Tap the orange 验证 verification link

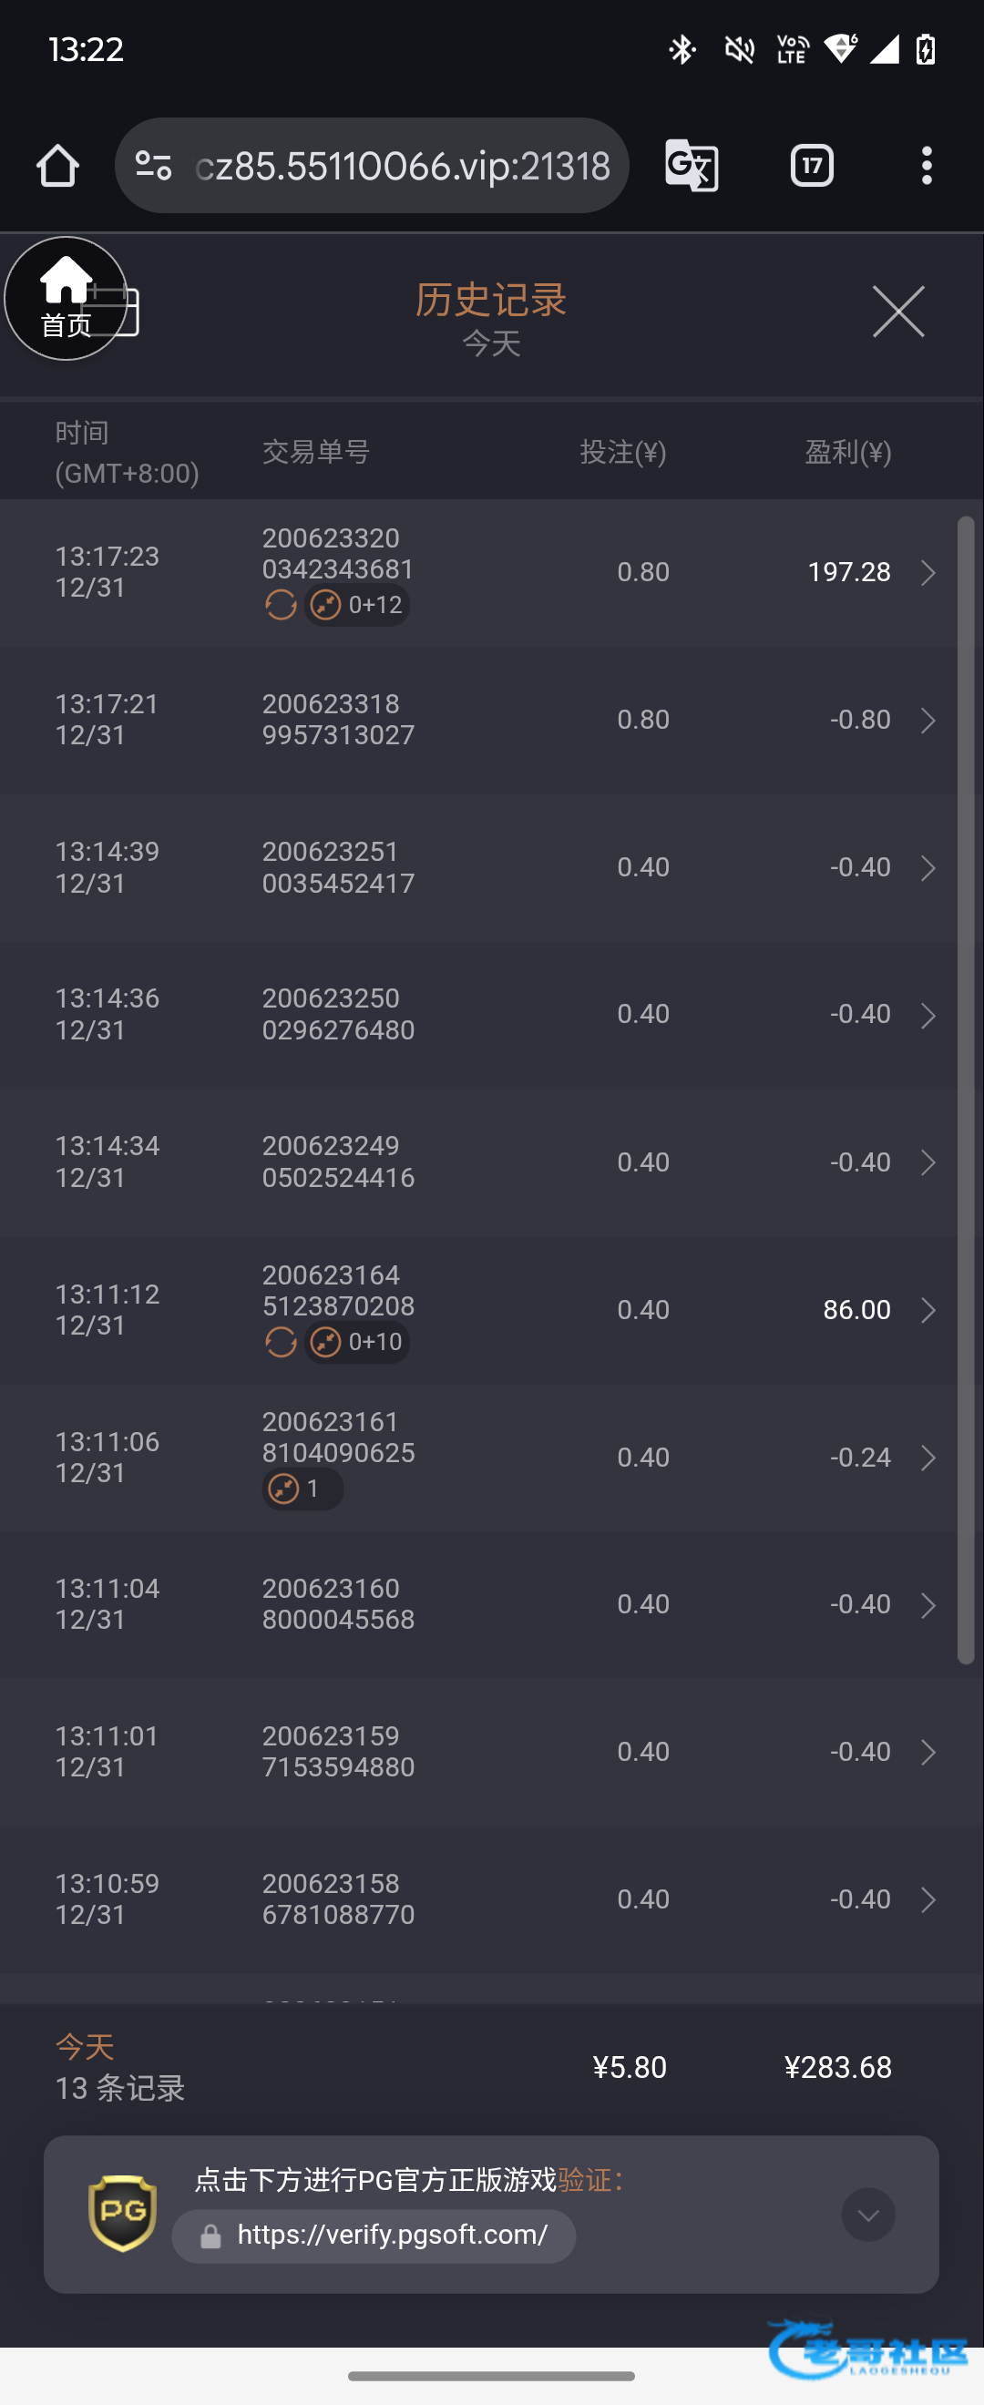(x=584, y=2180)
